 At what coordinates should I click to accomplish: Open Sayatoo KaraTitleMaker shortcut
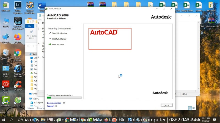coord(30,8)
